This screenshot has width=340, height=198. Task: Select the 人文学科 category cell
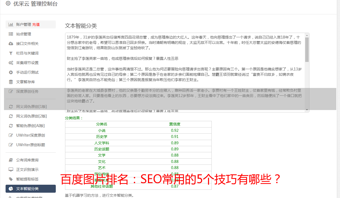(102, 143)
